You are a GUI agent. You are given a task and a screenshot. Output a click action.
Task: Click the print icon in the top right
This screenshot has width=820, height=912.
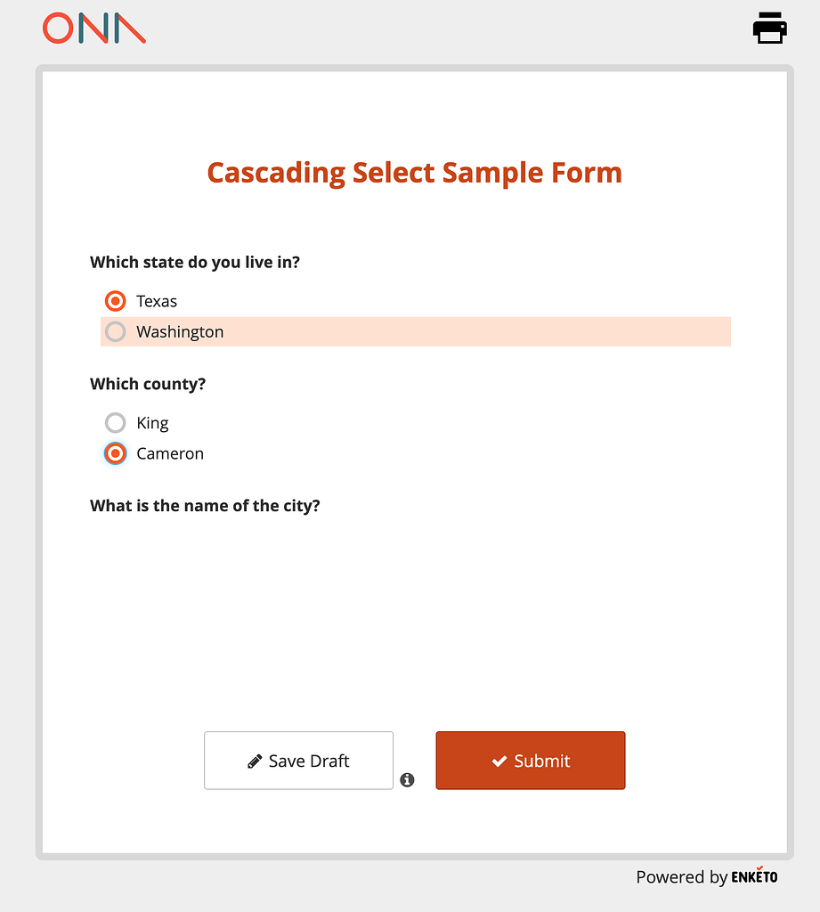coord(769,28)
